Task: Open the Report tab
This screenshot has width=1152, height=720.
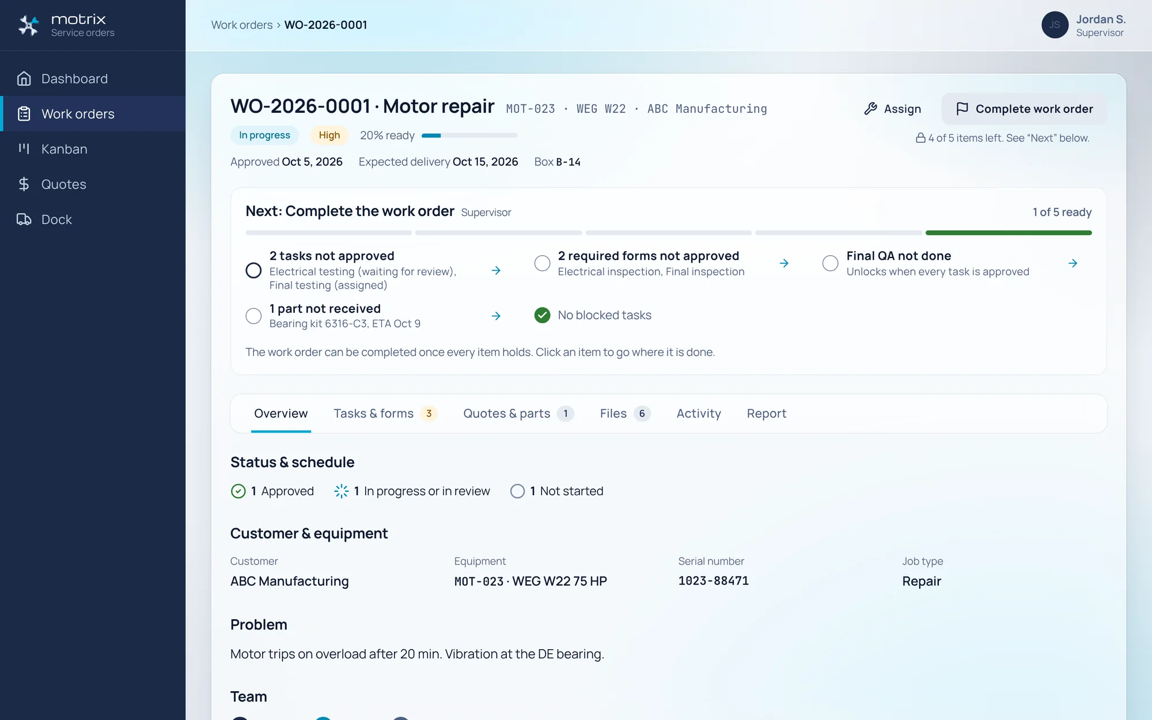Action: click(766, 414)
